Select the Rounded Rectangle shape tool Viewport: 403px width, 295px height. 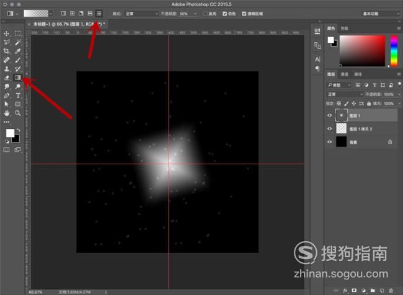pos(18,104)
